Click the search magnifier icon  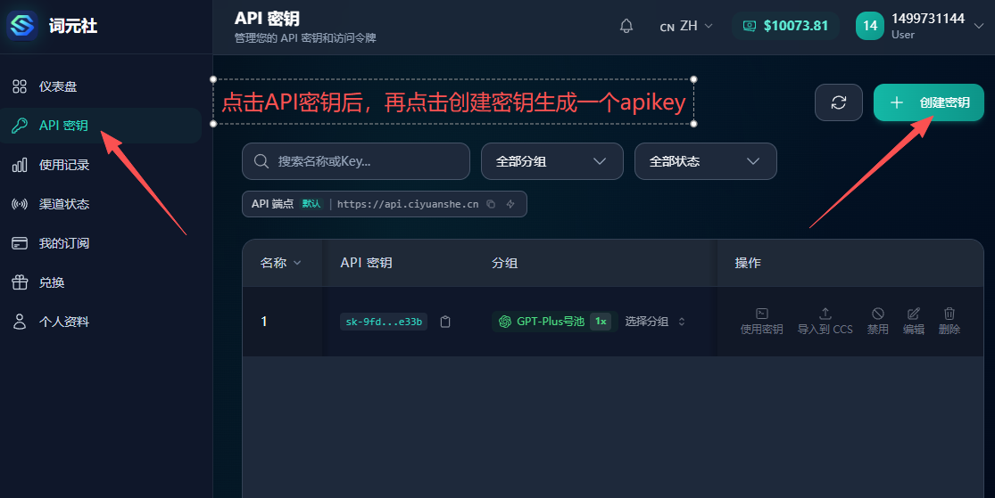[261, 161]
